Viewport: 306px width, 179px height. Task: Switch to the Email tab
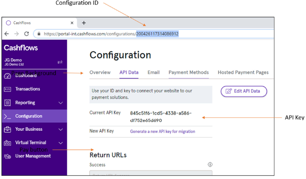pos(154,72)
